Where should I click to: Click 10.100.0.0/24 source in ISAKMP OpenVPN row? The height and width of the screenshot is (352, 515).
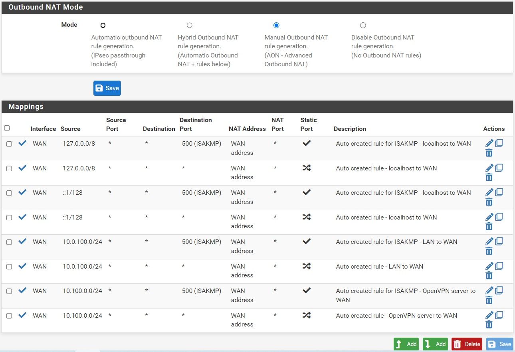click(x=82, y=291)
